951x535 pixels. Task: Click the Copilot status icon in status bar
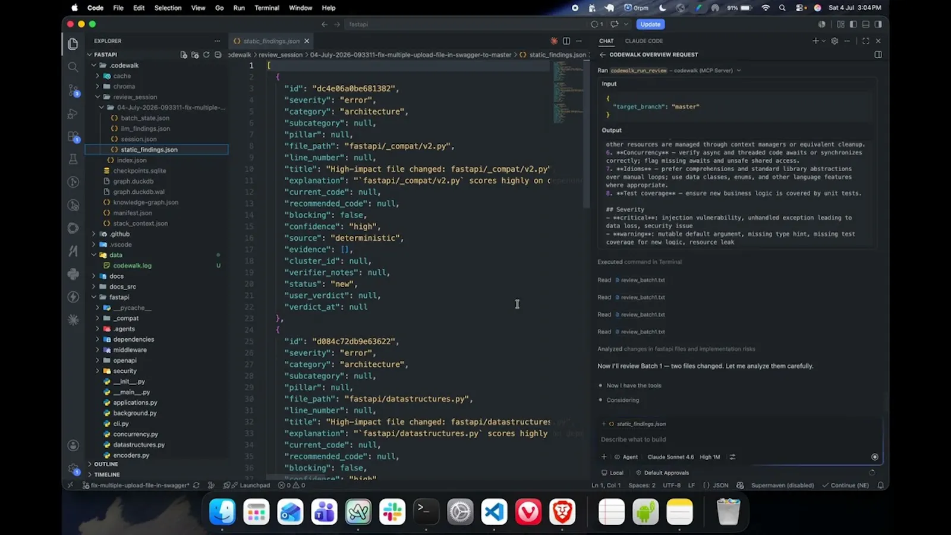click(x=740, y=485)
